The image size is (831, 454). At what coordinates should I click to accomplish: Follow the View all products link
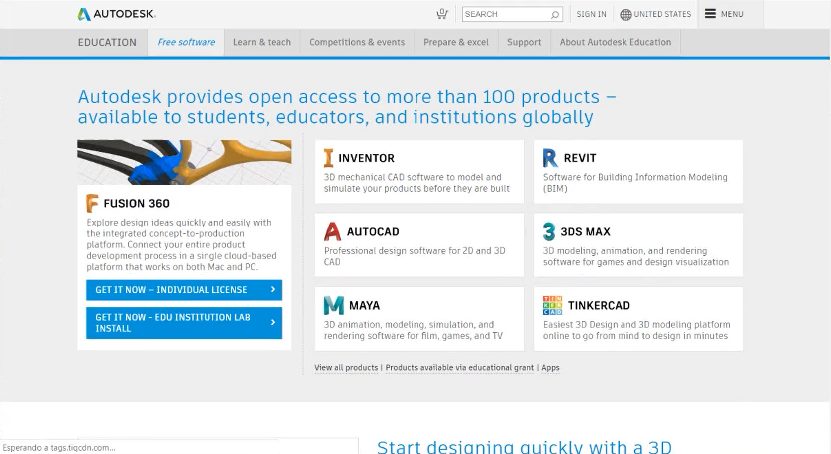[346, 368]
